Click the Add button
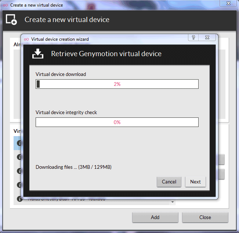 [155, 217]
